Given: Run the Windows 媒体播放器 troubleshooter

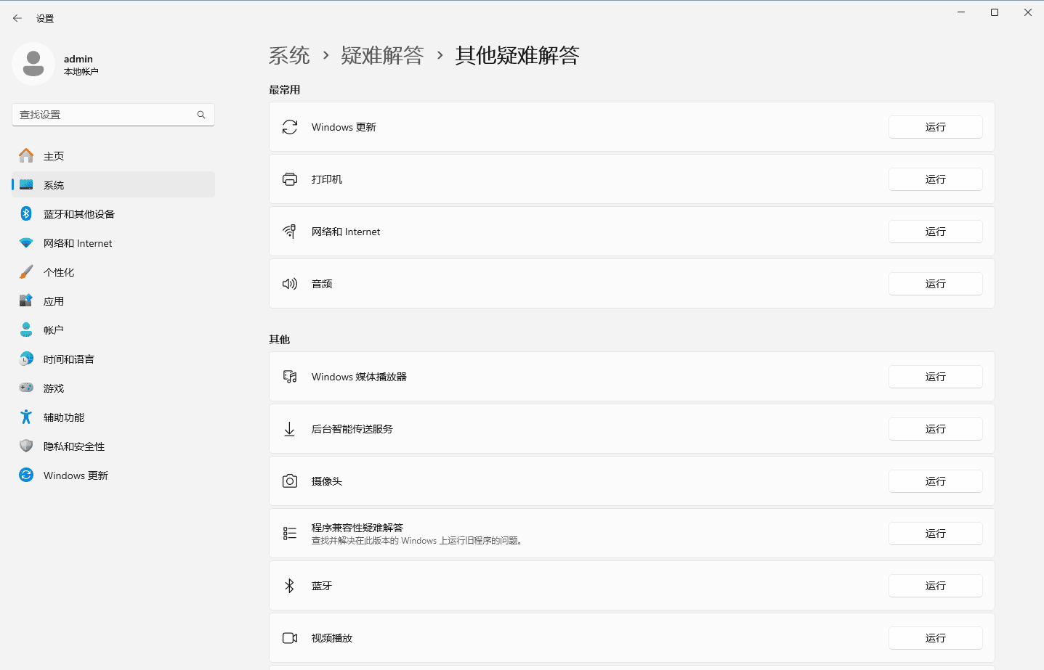Looking at the screenshot, I should [x=936, y=377].
